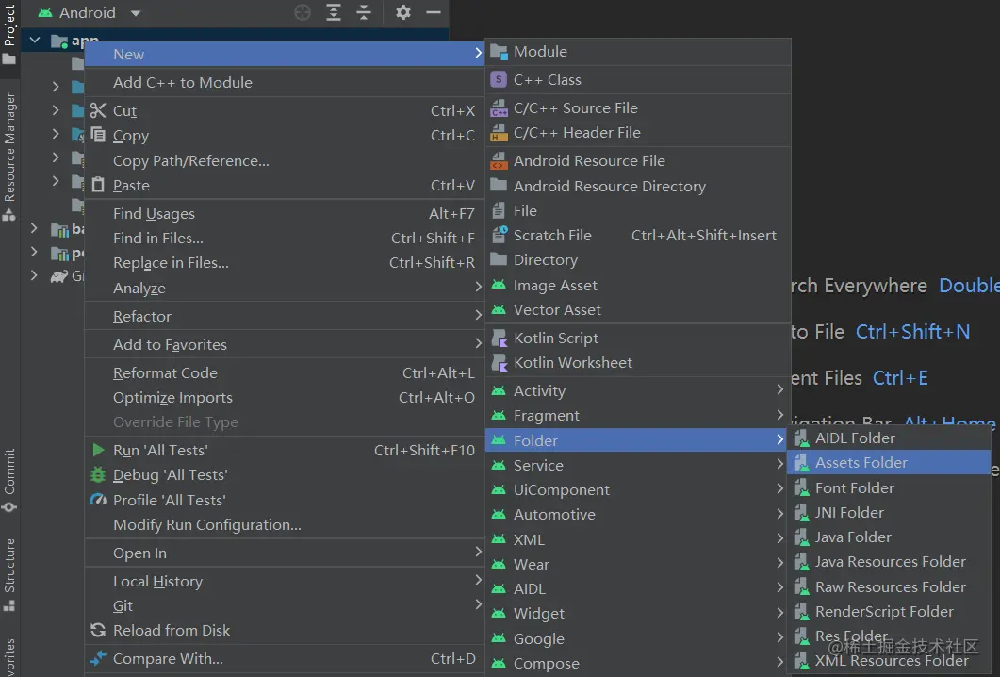This screenshot has width=1000, height=677.
Task: Open the Structure side tool tab
Action: (x=9, y=574)
